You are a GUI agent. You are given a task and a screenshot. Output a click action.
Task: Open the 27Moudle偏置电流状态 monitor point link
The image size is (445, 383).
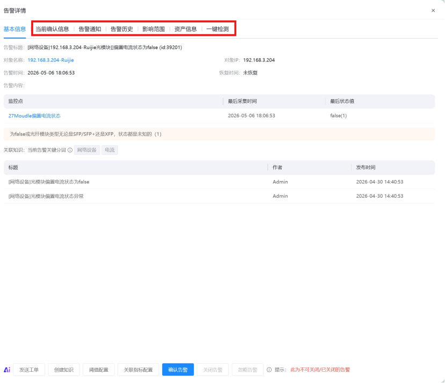34,116
